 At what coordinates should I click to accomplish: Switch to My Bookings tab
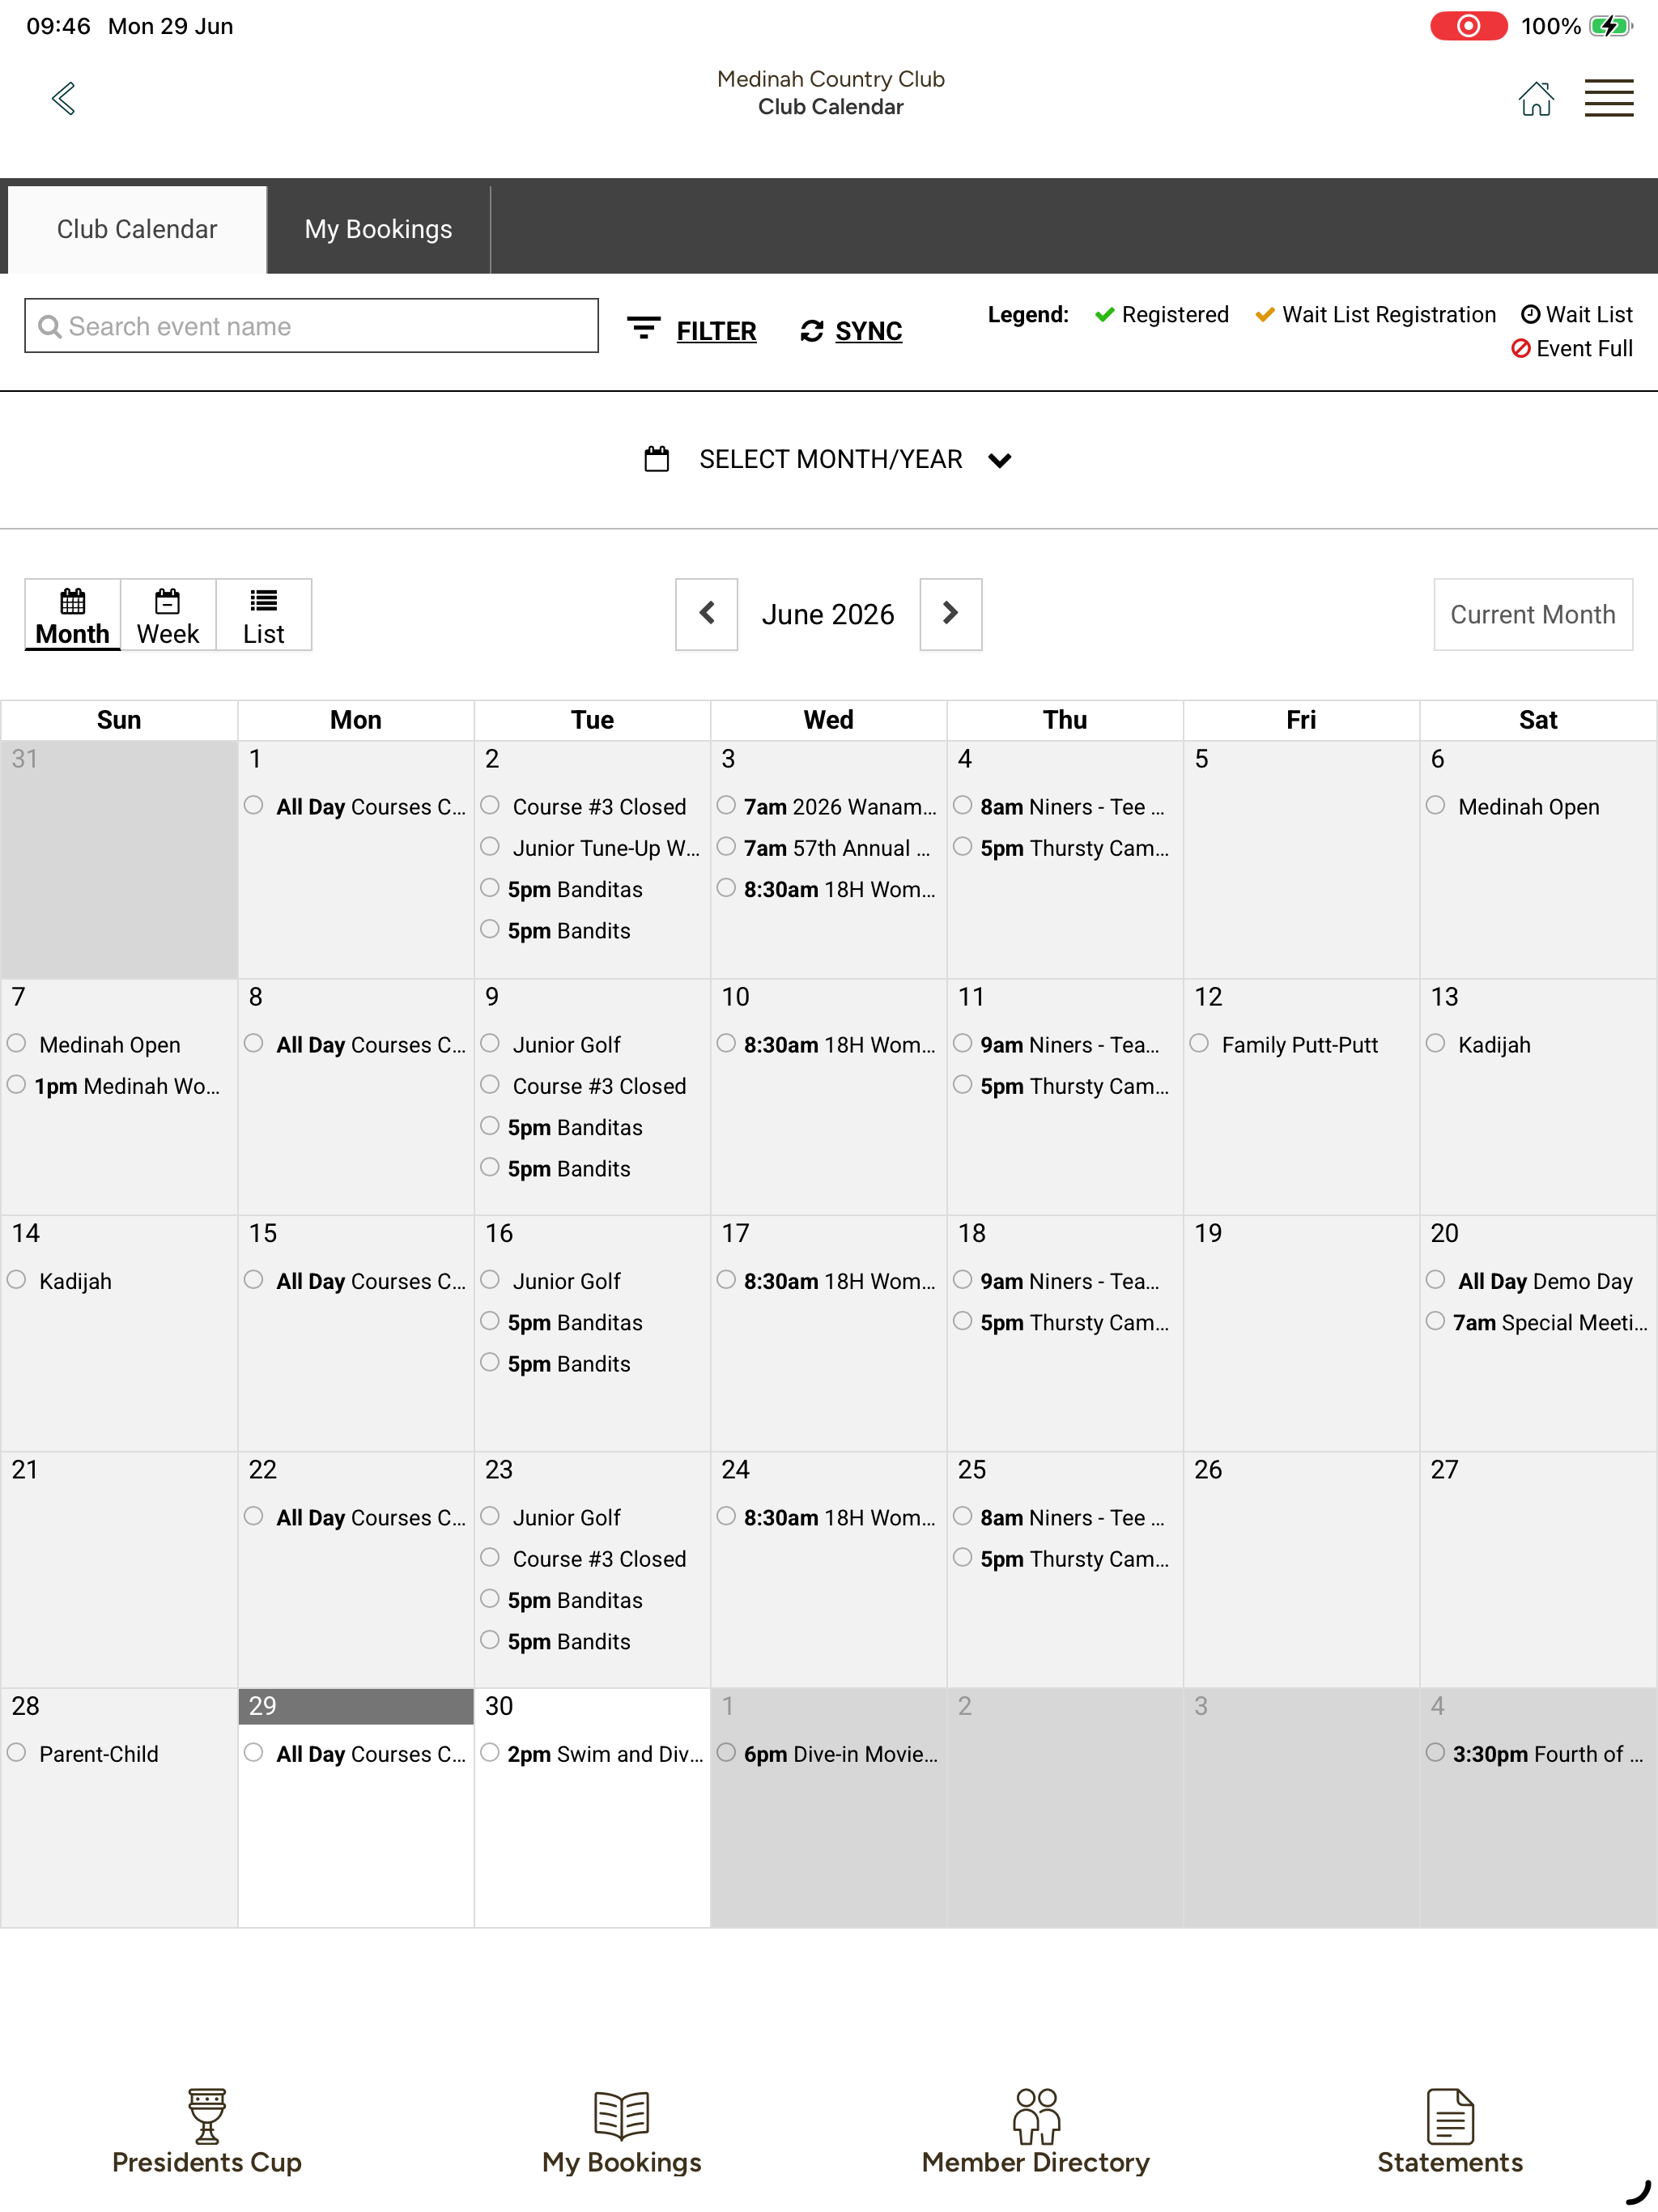click(378, 229)
